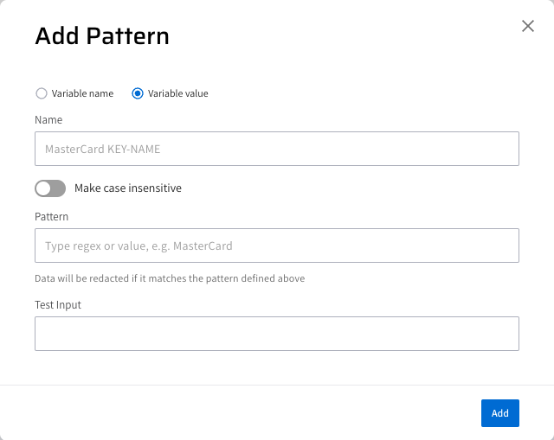Click the 'Pattern' field label

coord(52,217)
